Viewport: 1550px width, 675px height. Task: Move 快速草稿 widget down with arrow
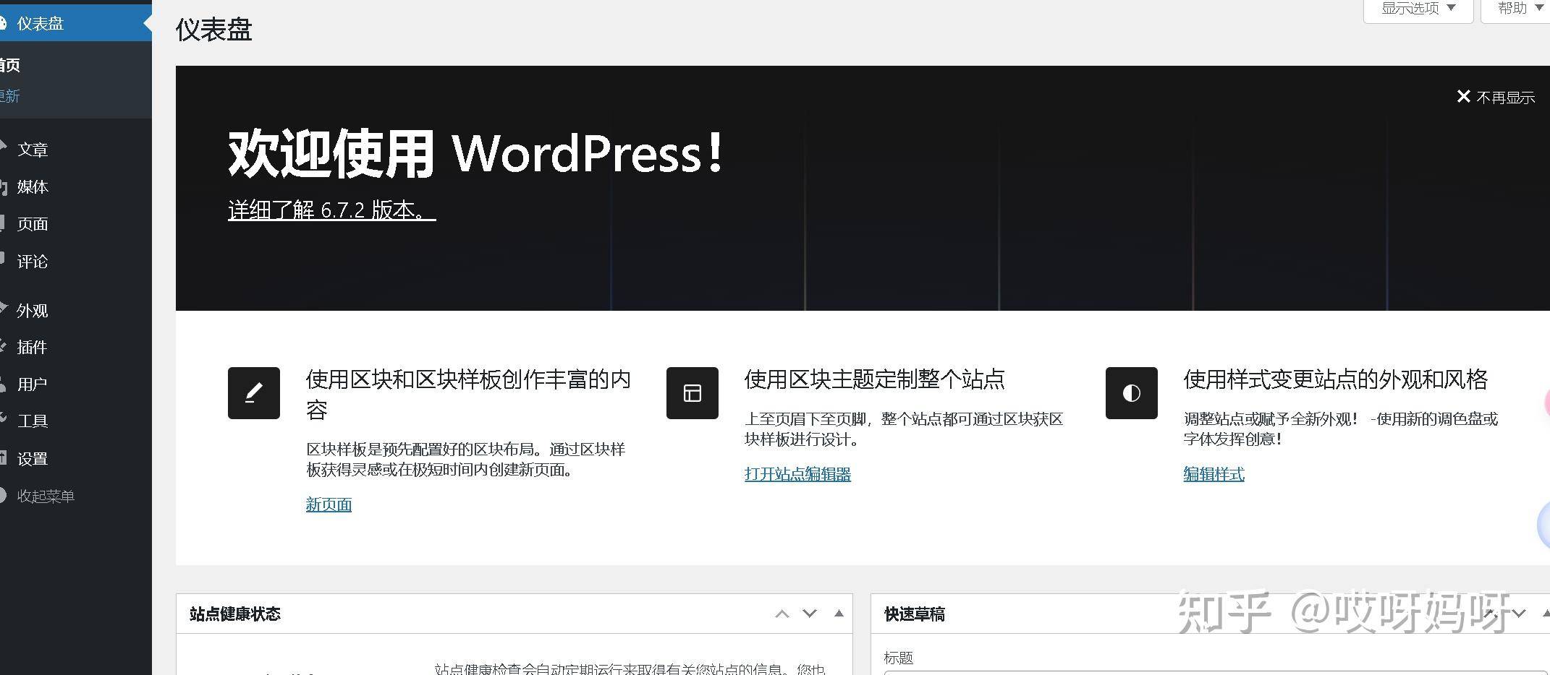click(1519, 614)
